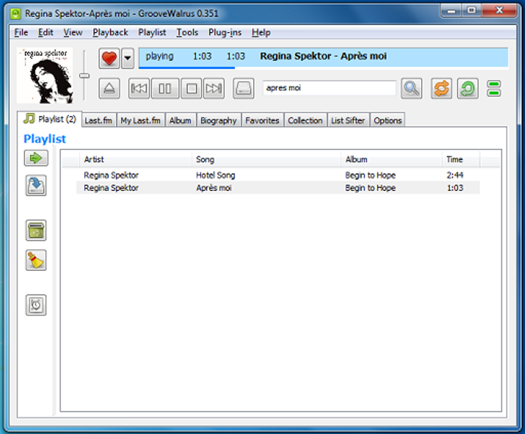525x434 pixels.
Task: Open the Playlist menu
Action: pos(152,33)
